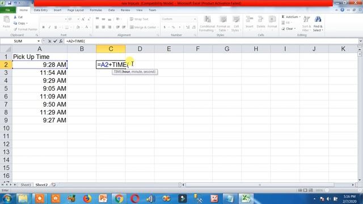Switch to the Formulas tab

point(96,10)
